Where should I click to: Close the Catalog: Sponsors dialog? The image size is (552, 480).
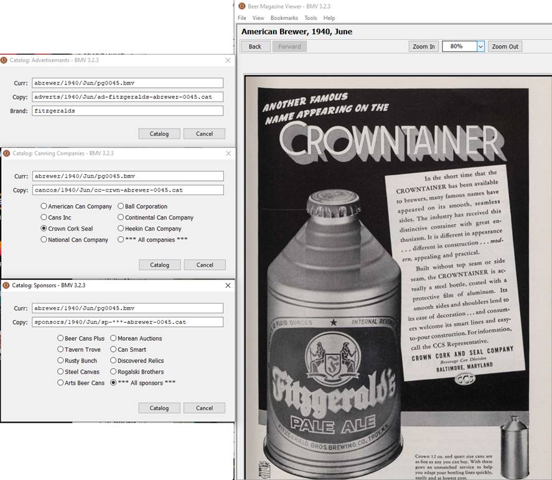coord(228,285)
